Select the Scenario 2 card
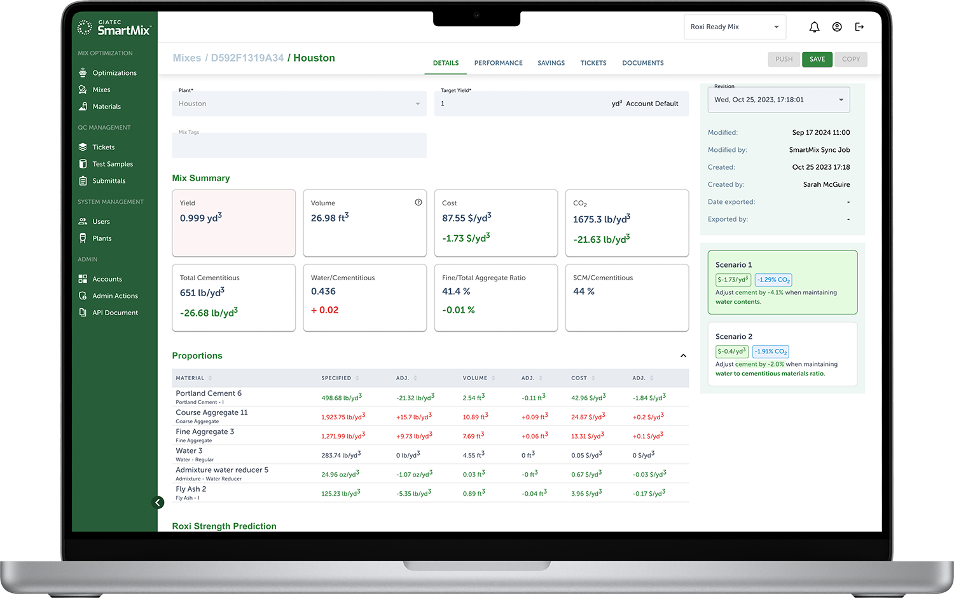The height and width of the screenshot is (598, 954). [x=782, y=354]
